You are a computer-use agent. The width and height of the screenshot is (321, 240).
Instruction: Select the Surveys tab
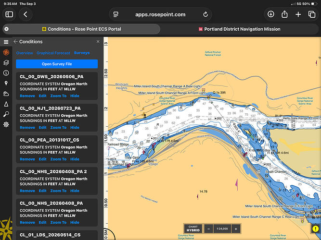(82, 53)
